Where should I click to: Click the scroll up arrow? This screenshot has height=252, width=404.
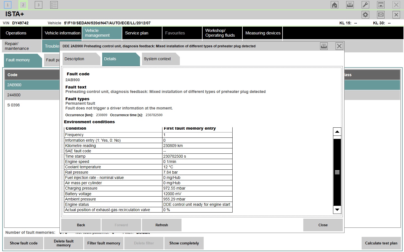pos(337,132)
